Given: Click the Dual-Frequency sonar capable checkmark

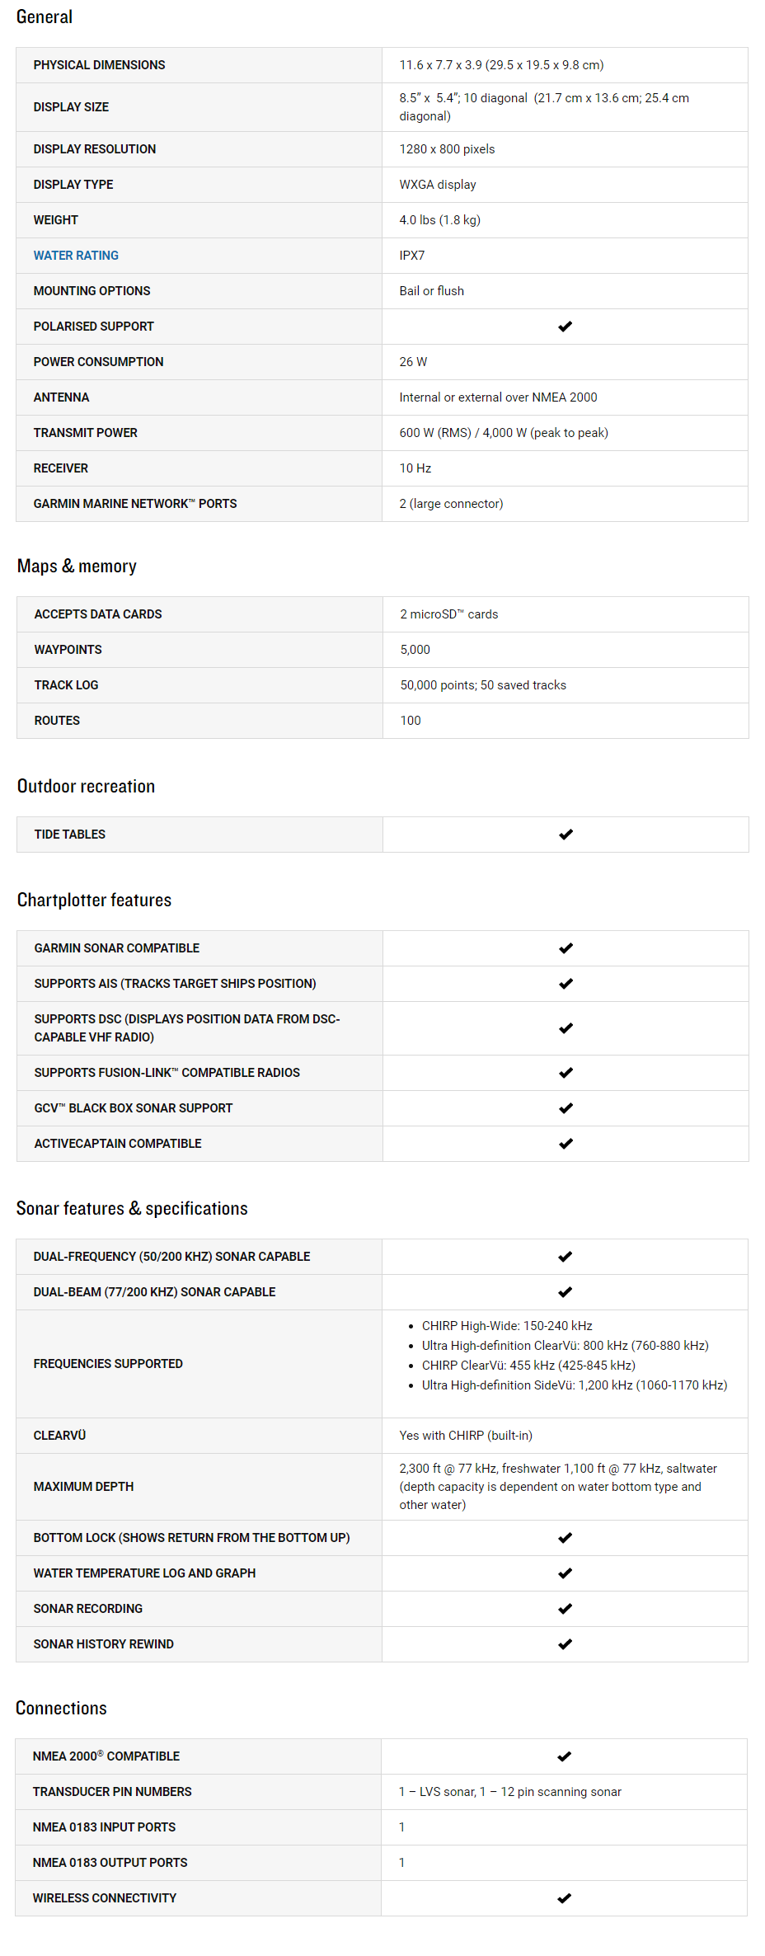Looking at the screenshot, I should pos(565,1257).
